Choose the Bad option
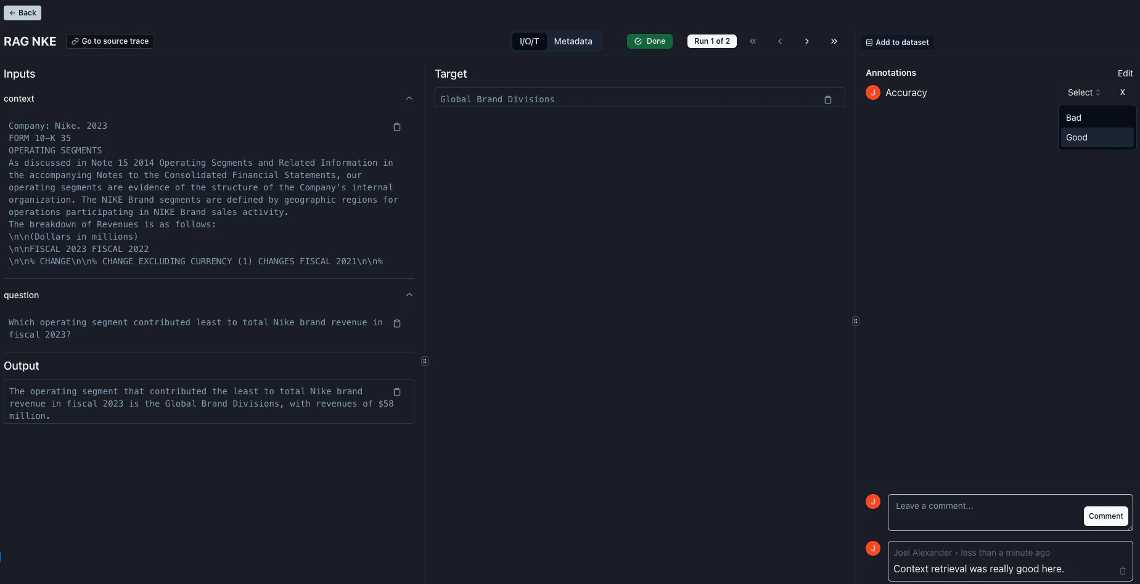This screenshot has width=1140, height=584. click(x=1097, y=118)
